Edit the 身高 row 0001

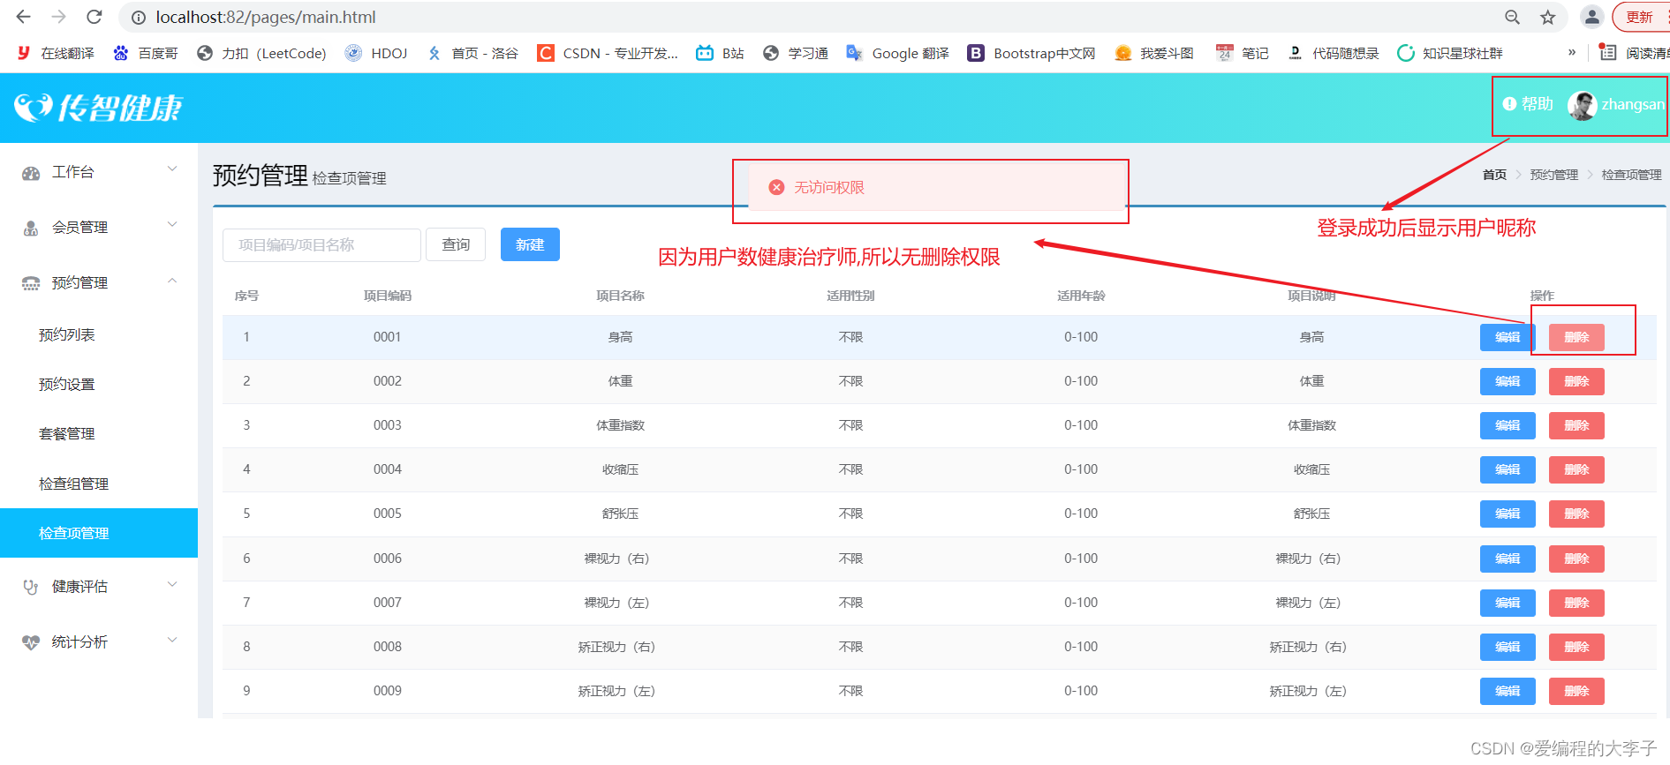click(x=1508, y=337)
